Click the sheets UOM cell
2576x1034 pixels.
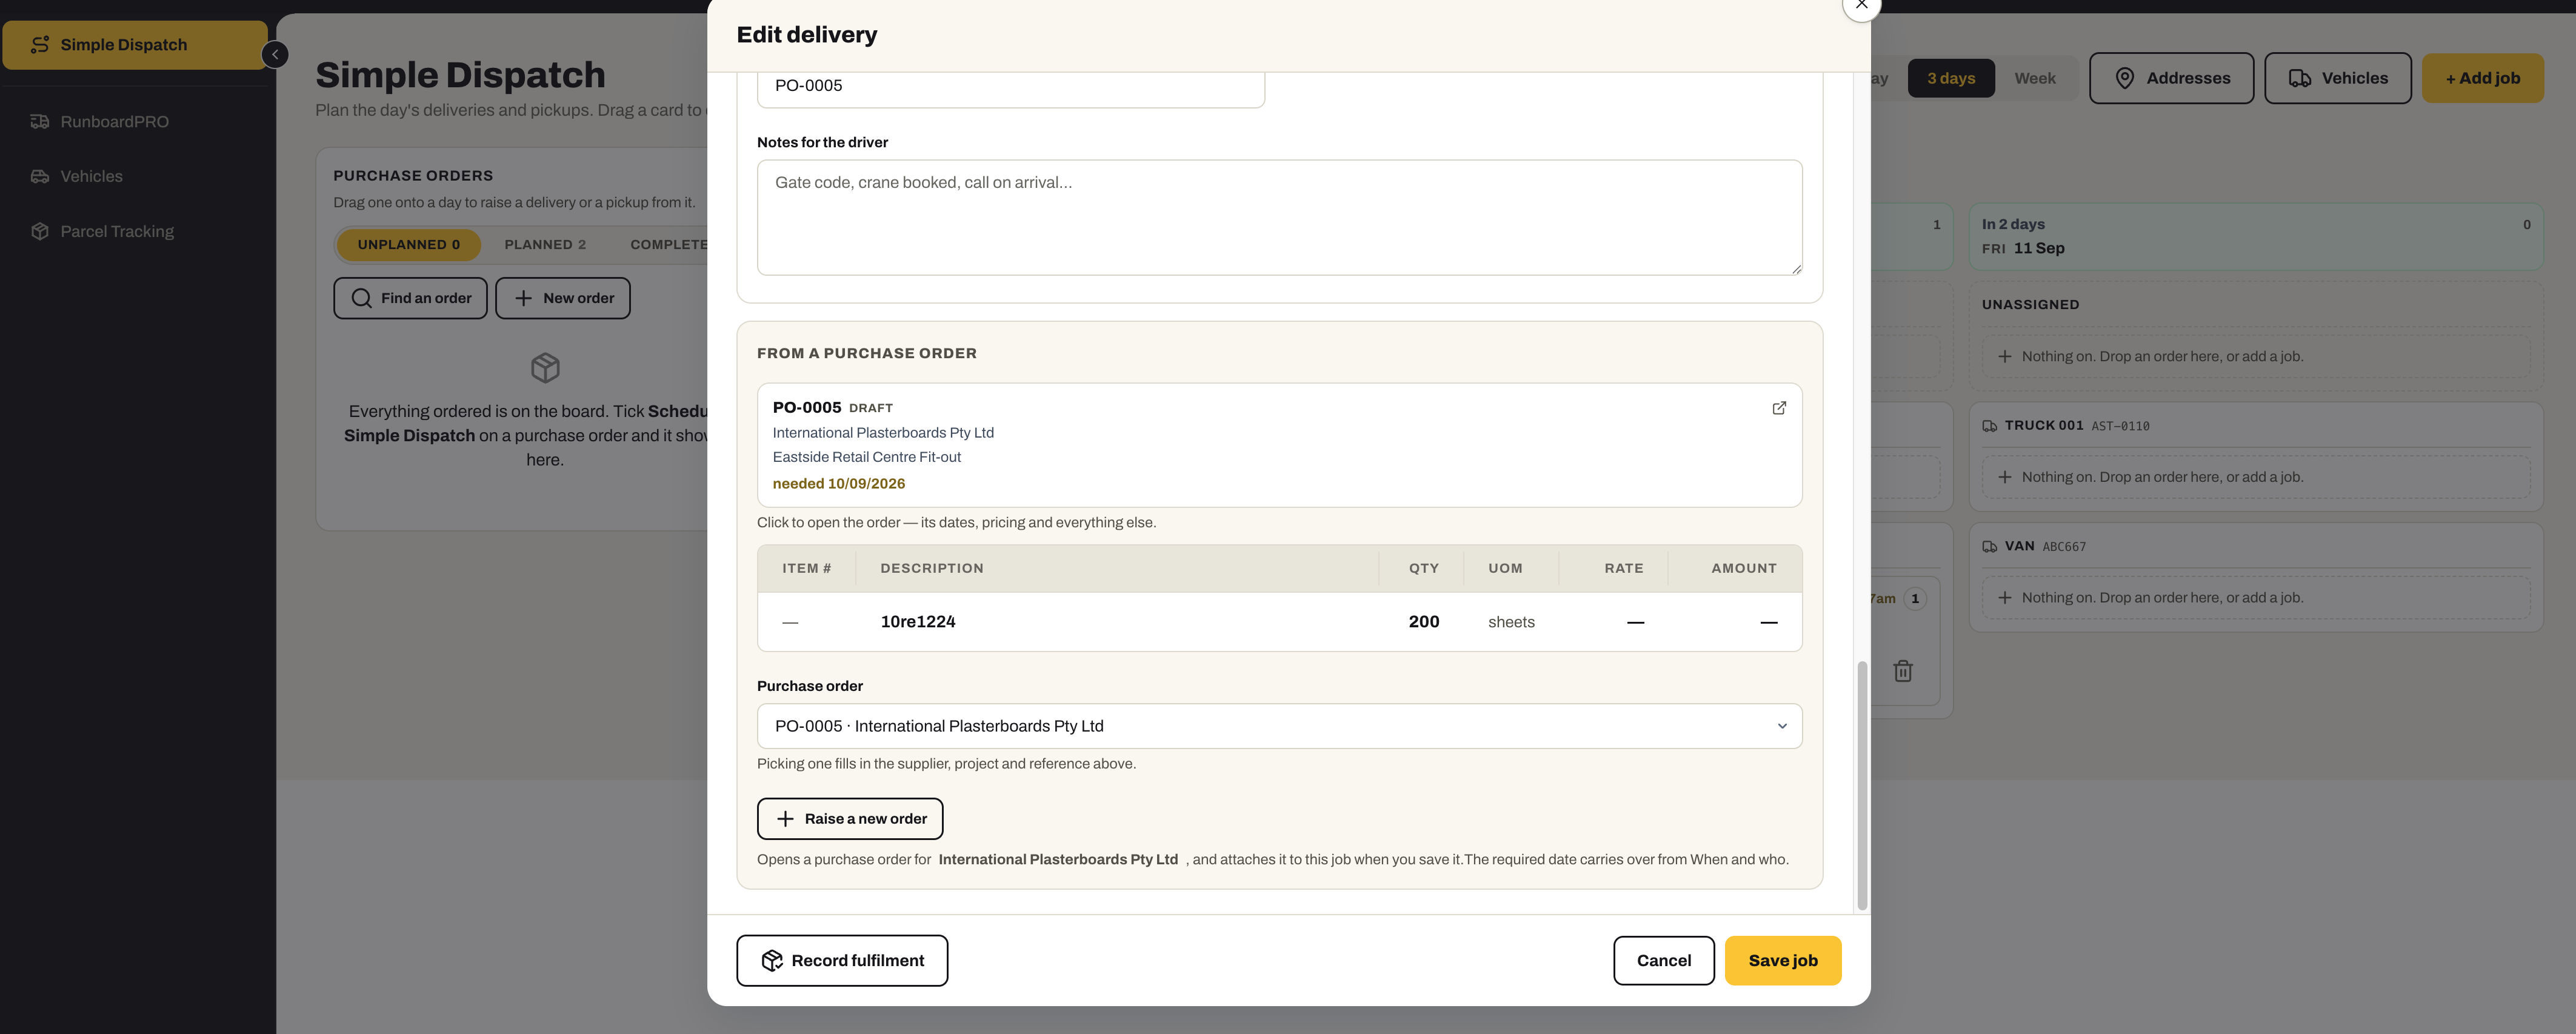tap(1510, 622)
